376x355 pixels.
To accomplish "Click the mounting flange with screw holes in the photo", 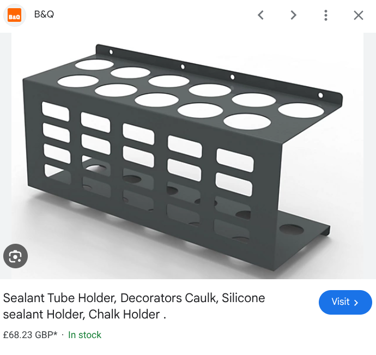I will point(219,74).
